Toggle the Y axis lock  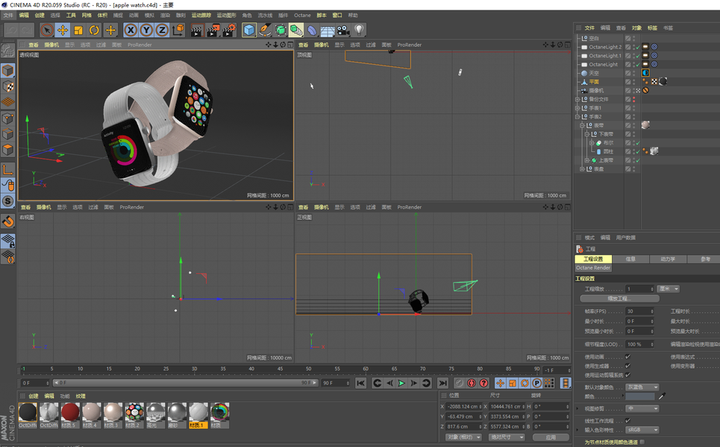(x=146, y=31)
